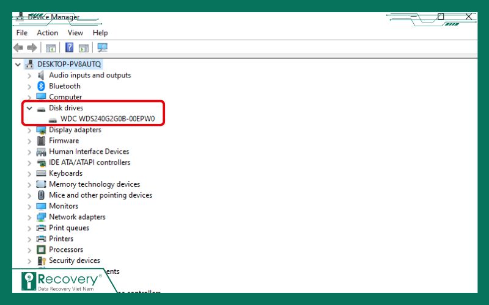Click the Audio inputs and outputs speaker icon

(41, 75)
